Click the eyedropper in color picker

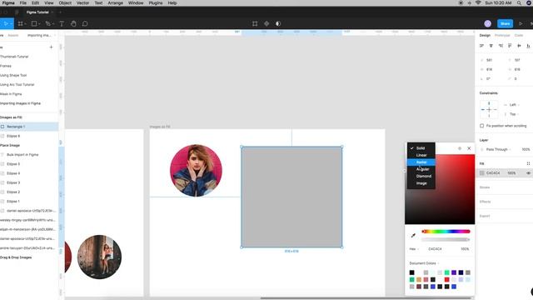(x=413, y=235)
